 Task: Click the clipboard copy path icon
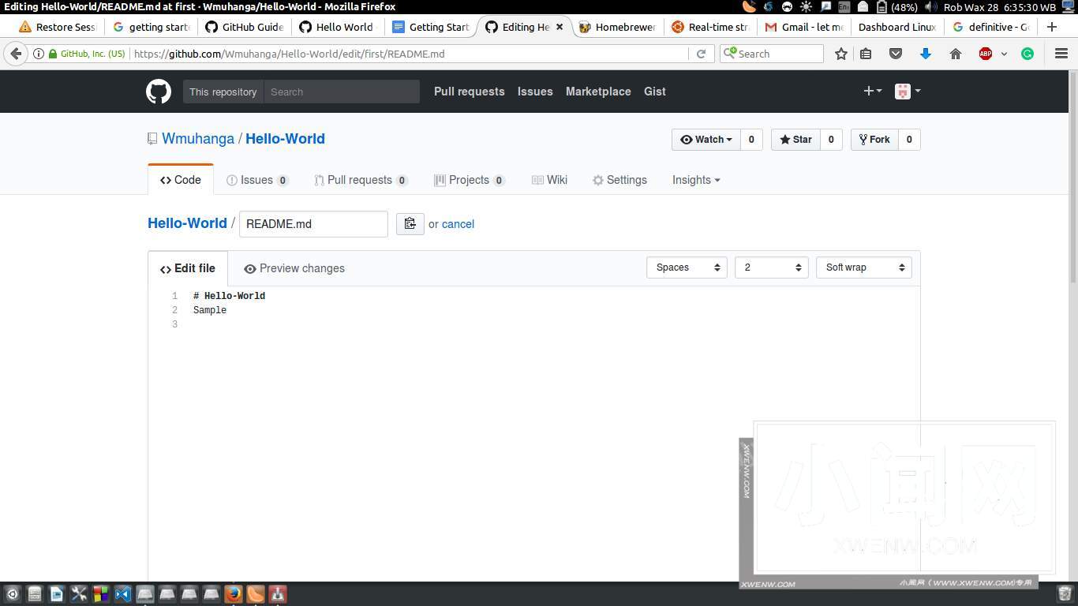[410, 224]
